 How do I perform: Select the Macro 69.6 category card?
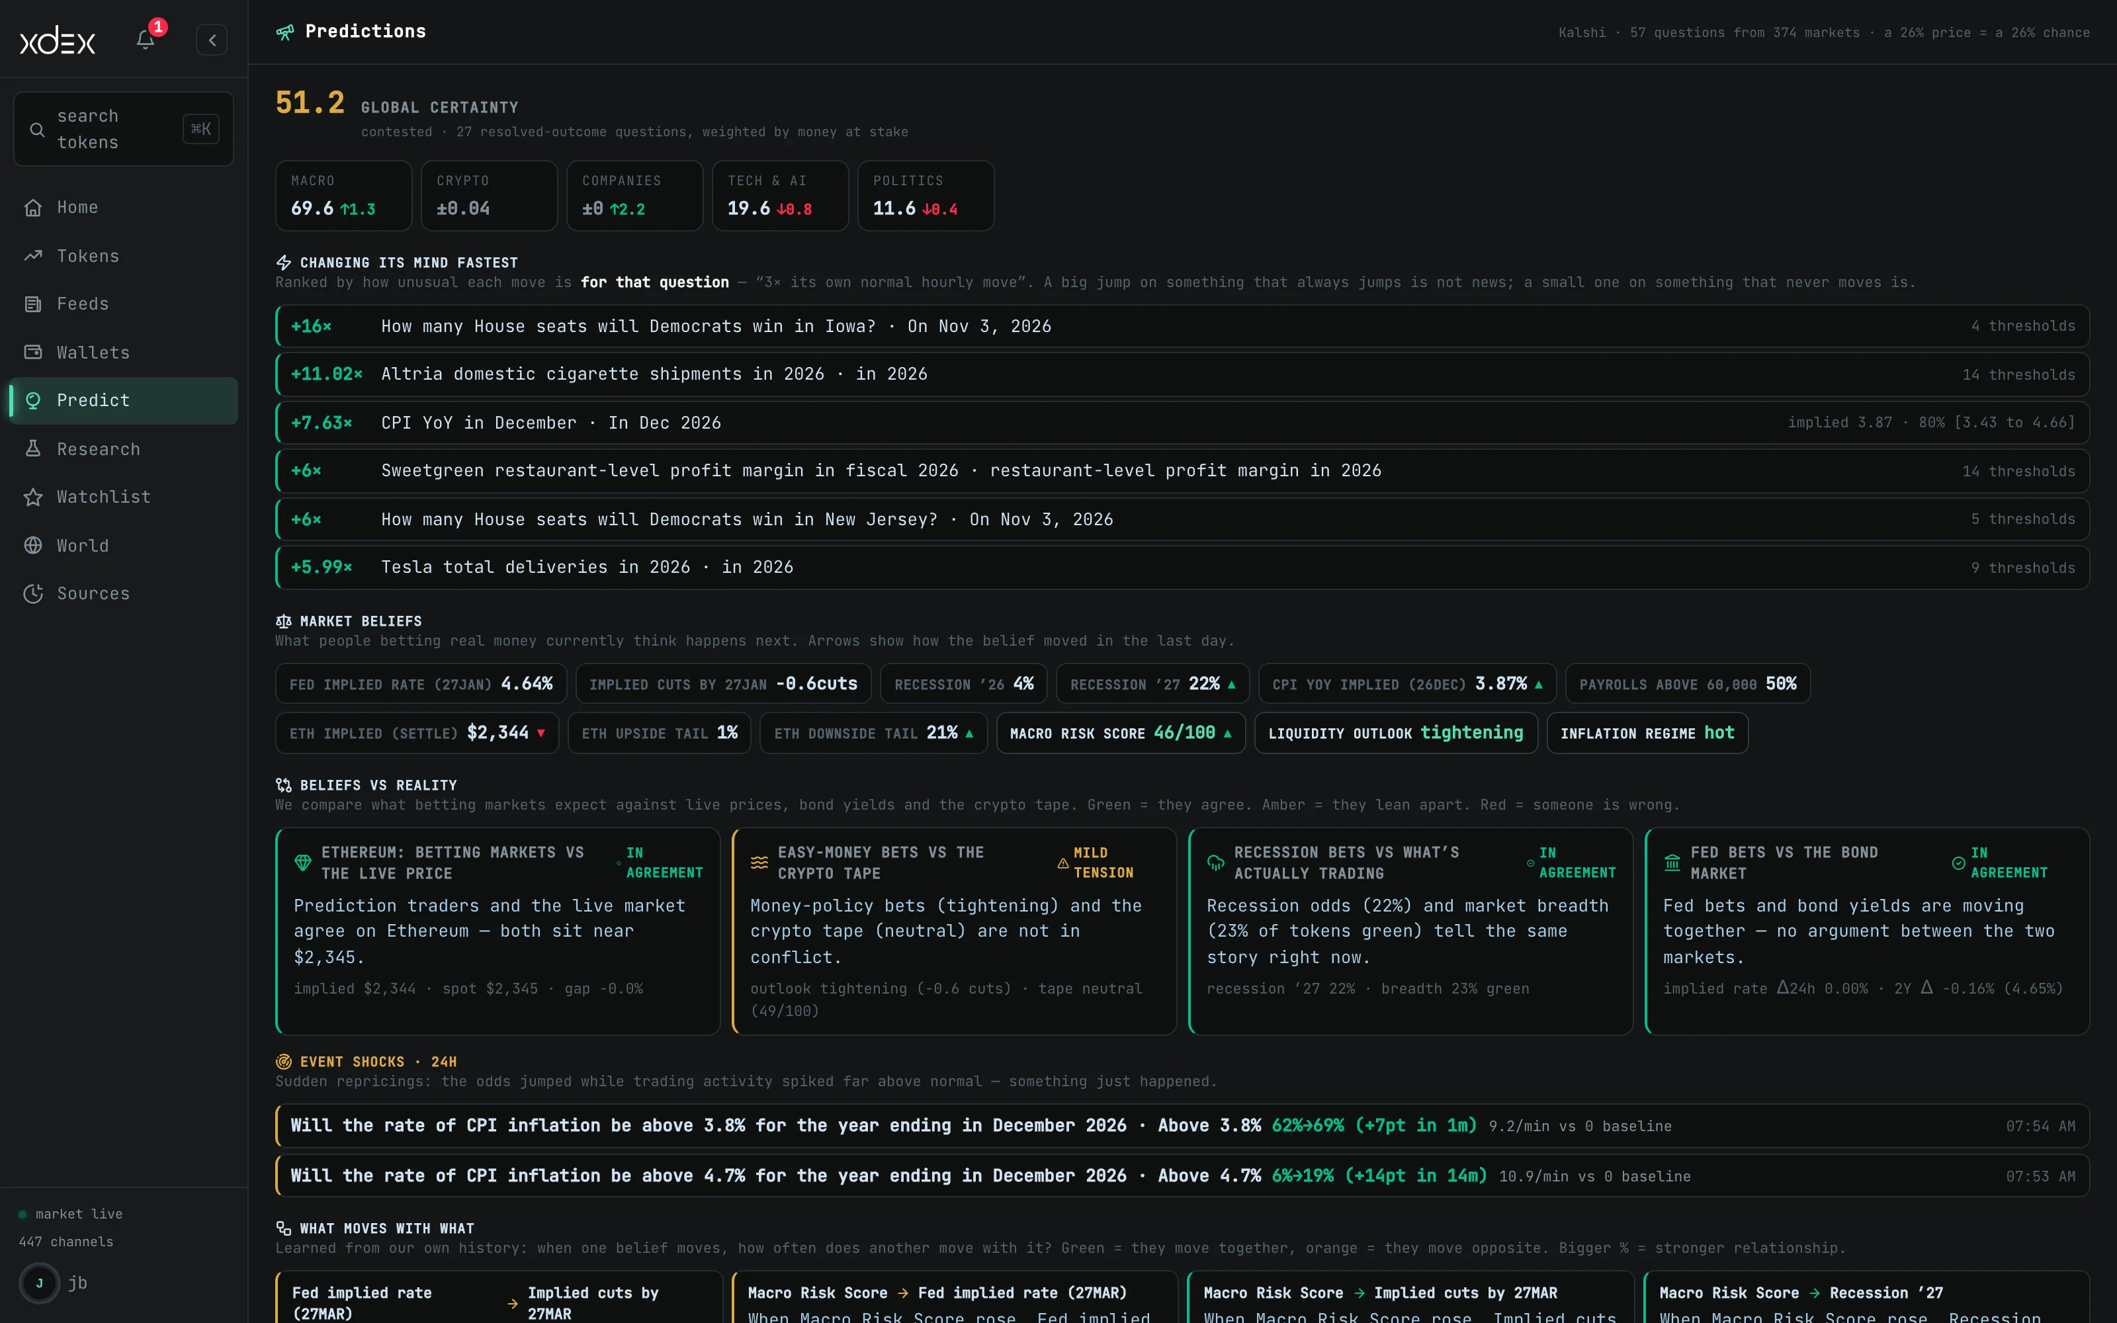click(344, 195)
